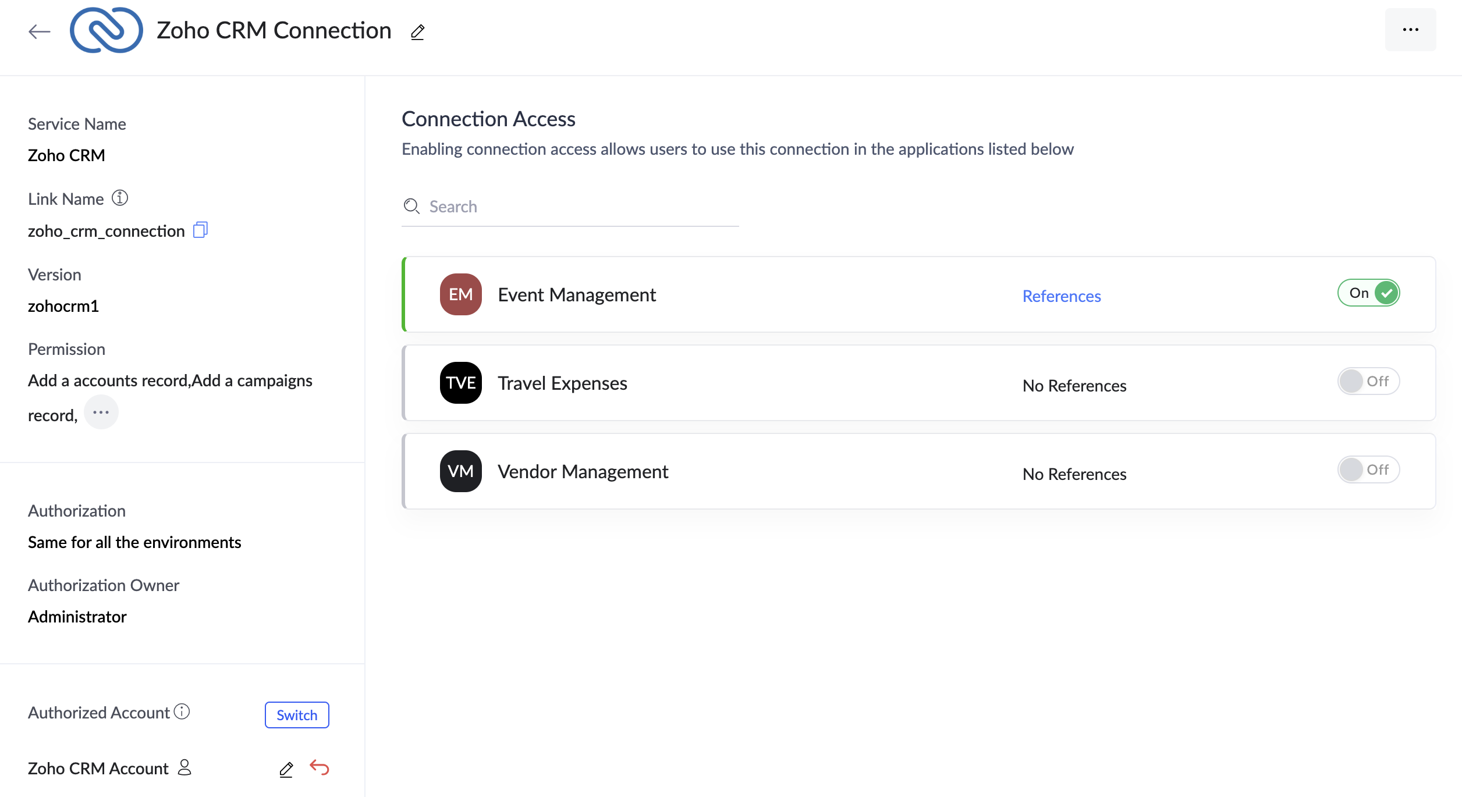Image resolution: width=1462 pixels, height=797 pixels.
Task: Open more options menu at top right
Action: click(1410, 30)
